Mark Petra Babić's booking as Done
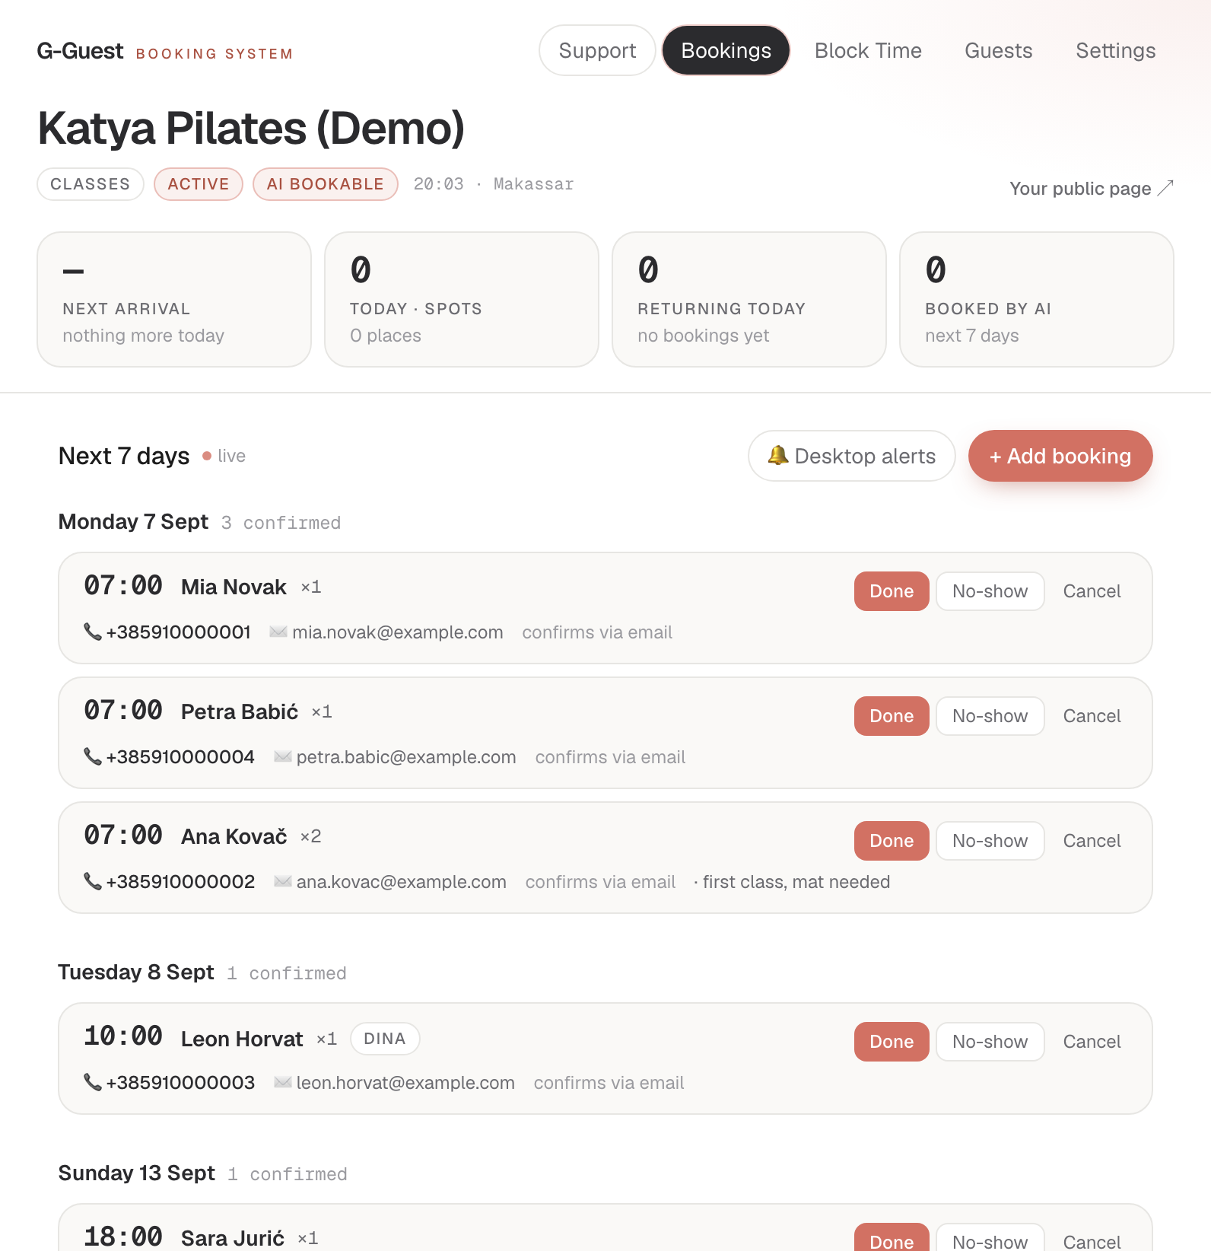The width and height of the screenshot is (1211, 1251). (x=892, y=716)
